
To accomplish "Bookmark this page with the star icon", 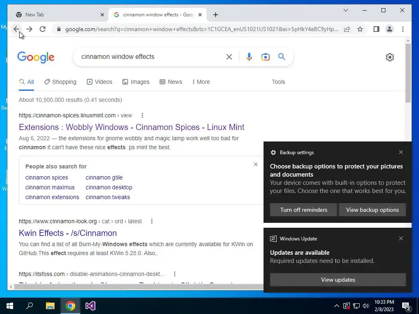I will click(x=360, y=29).
